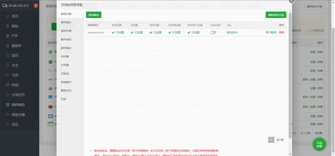The image size is (335, 156).
Task: Toggle the CatchAll switch for ovowoo.com
Action: [213, 32]
